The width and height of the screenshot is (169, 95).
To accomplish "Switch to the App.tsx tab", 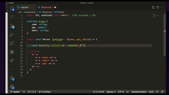I will coord(25,7).
